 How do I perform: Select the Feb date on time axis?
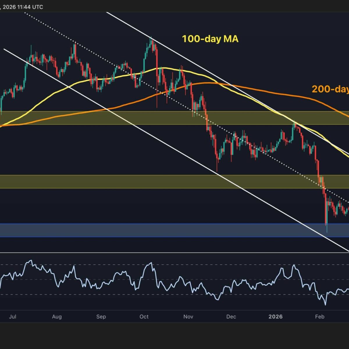(x=320, y=316)
